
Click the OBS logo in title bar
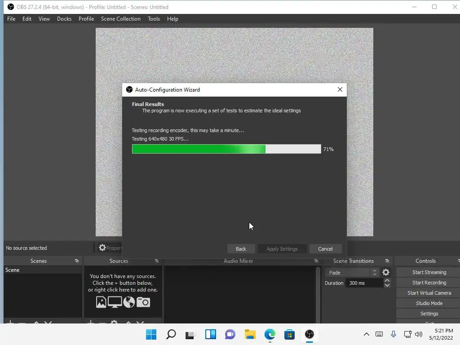click(11, 7)
